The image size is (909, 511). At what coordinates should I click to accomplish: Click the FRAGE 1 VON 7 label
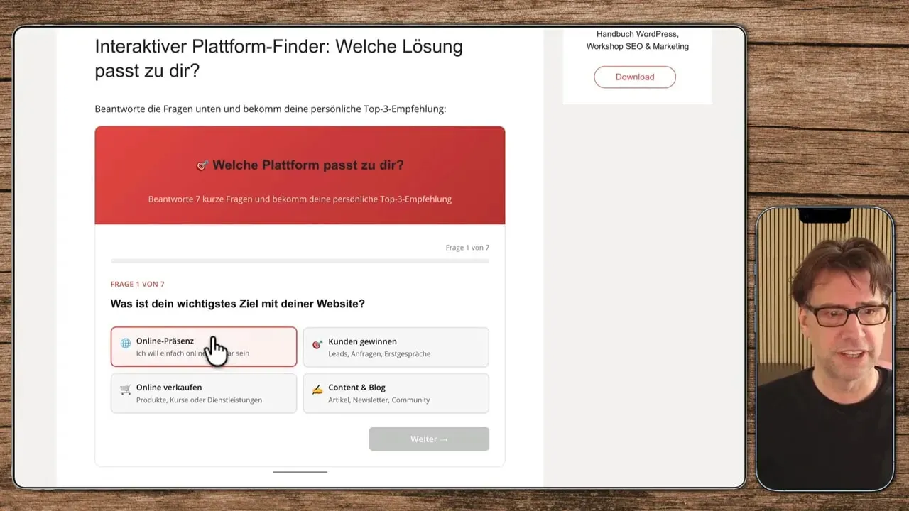pyautogui.click(x=137, y=284)
